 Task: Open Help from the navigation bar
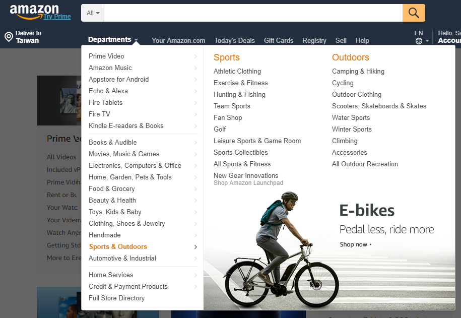(362, 41)
